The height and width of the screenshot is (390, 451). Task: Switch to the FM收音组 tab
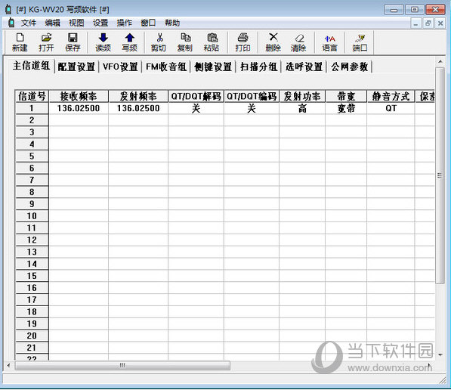pyautogui.click(x=166, y=67)
